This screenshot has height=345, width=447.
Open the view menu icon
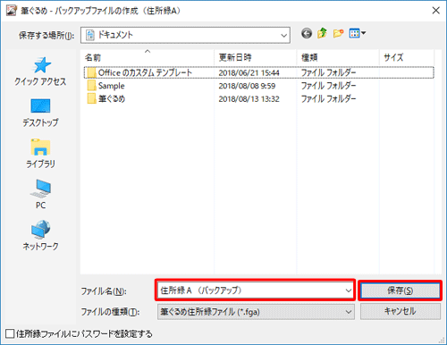358,33
